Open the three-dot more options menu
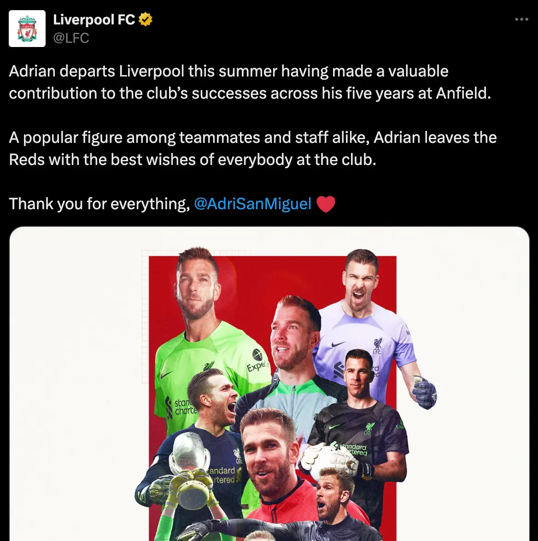Viewport: 538px width, 541px height. [521, 19]
